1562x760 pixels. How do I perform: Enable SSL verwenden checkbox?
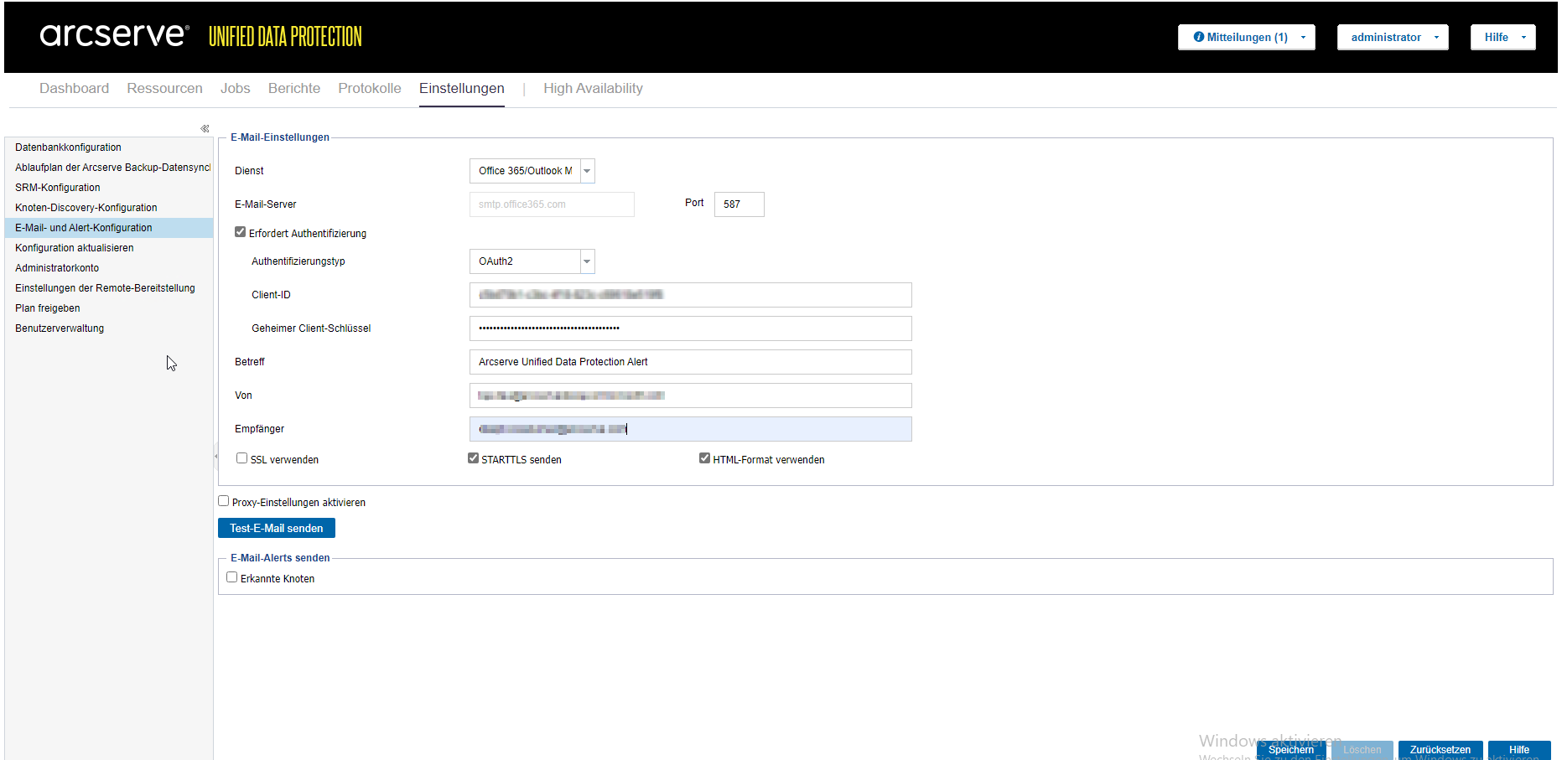[242, 458]
